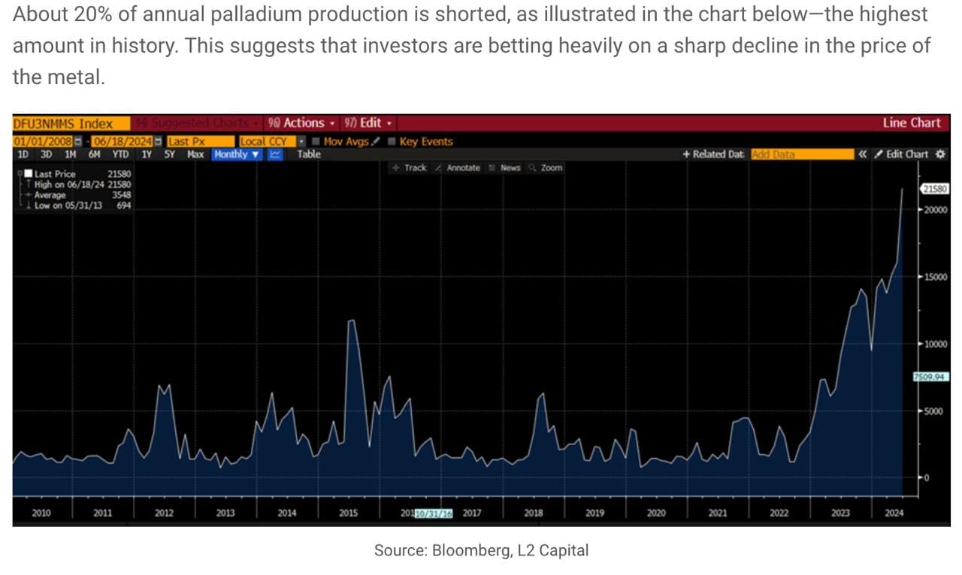Screen dimensions: 962x575
Task: Open end date calendar picker
Action: (x=158, y=142)
